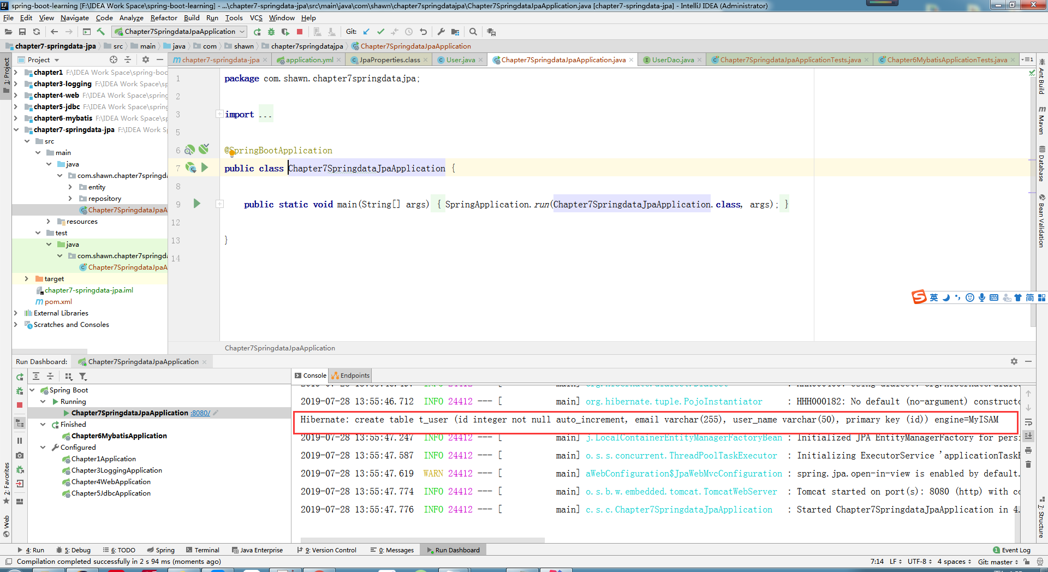Click the Clear All trash icon in console
Viewport: 1048px width, 572px height.
pos(1028,464)
